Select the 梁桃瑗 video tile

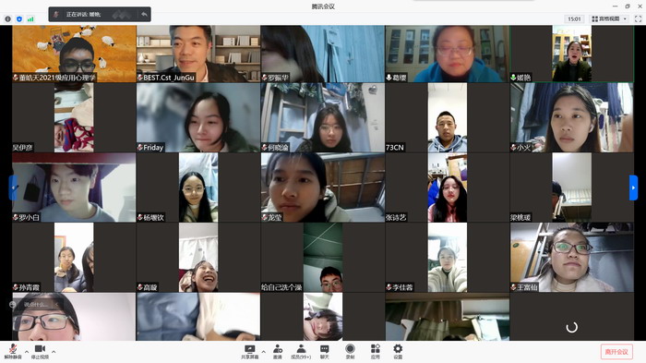pyautogui.click(x=572, y=188)
